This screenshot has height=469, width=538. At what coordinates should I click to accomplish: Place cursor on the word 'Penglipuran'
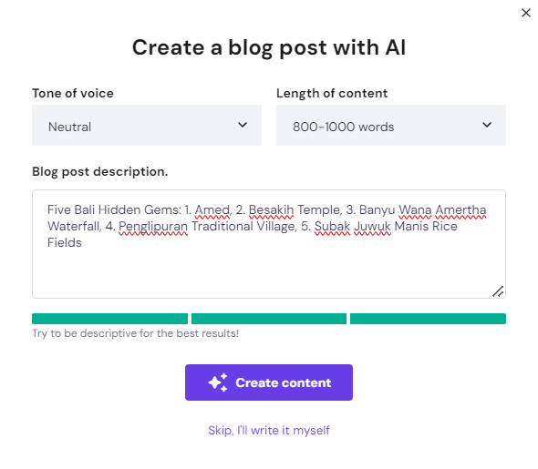click(153, 227)
